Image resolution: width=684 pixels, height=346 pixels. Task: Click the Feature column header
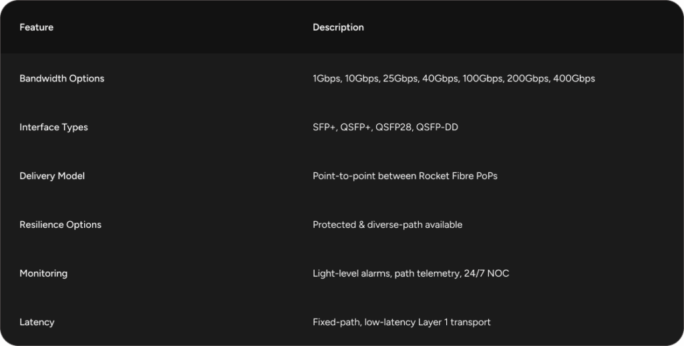[36, 27]
